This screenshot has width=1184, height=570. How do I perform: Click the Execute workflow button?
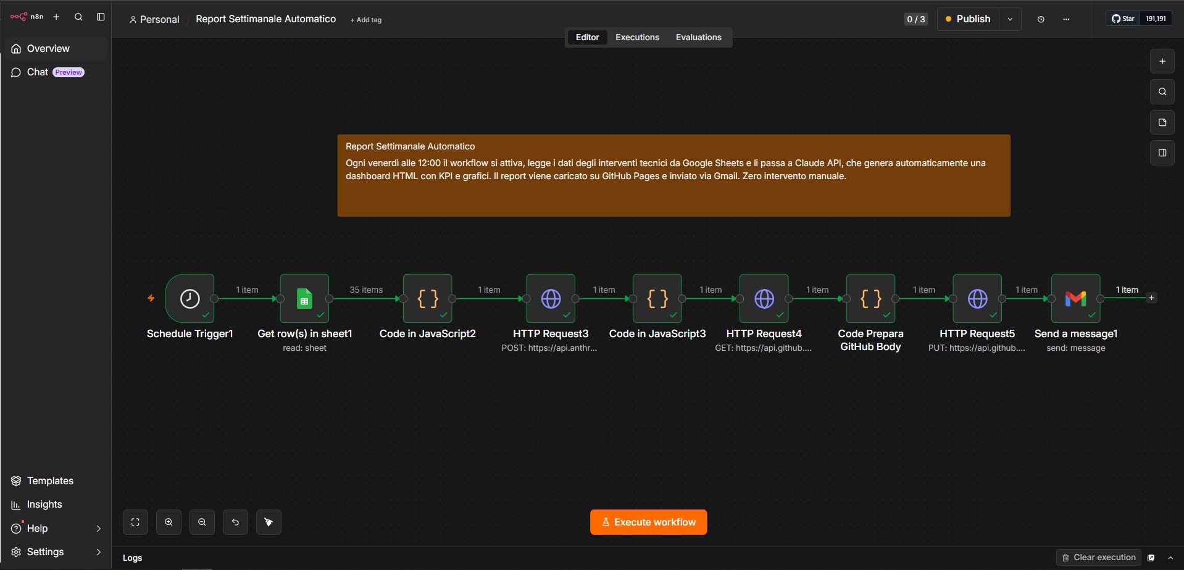point(648,522)
